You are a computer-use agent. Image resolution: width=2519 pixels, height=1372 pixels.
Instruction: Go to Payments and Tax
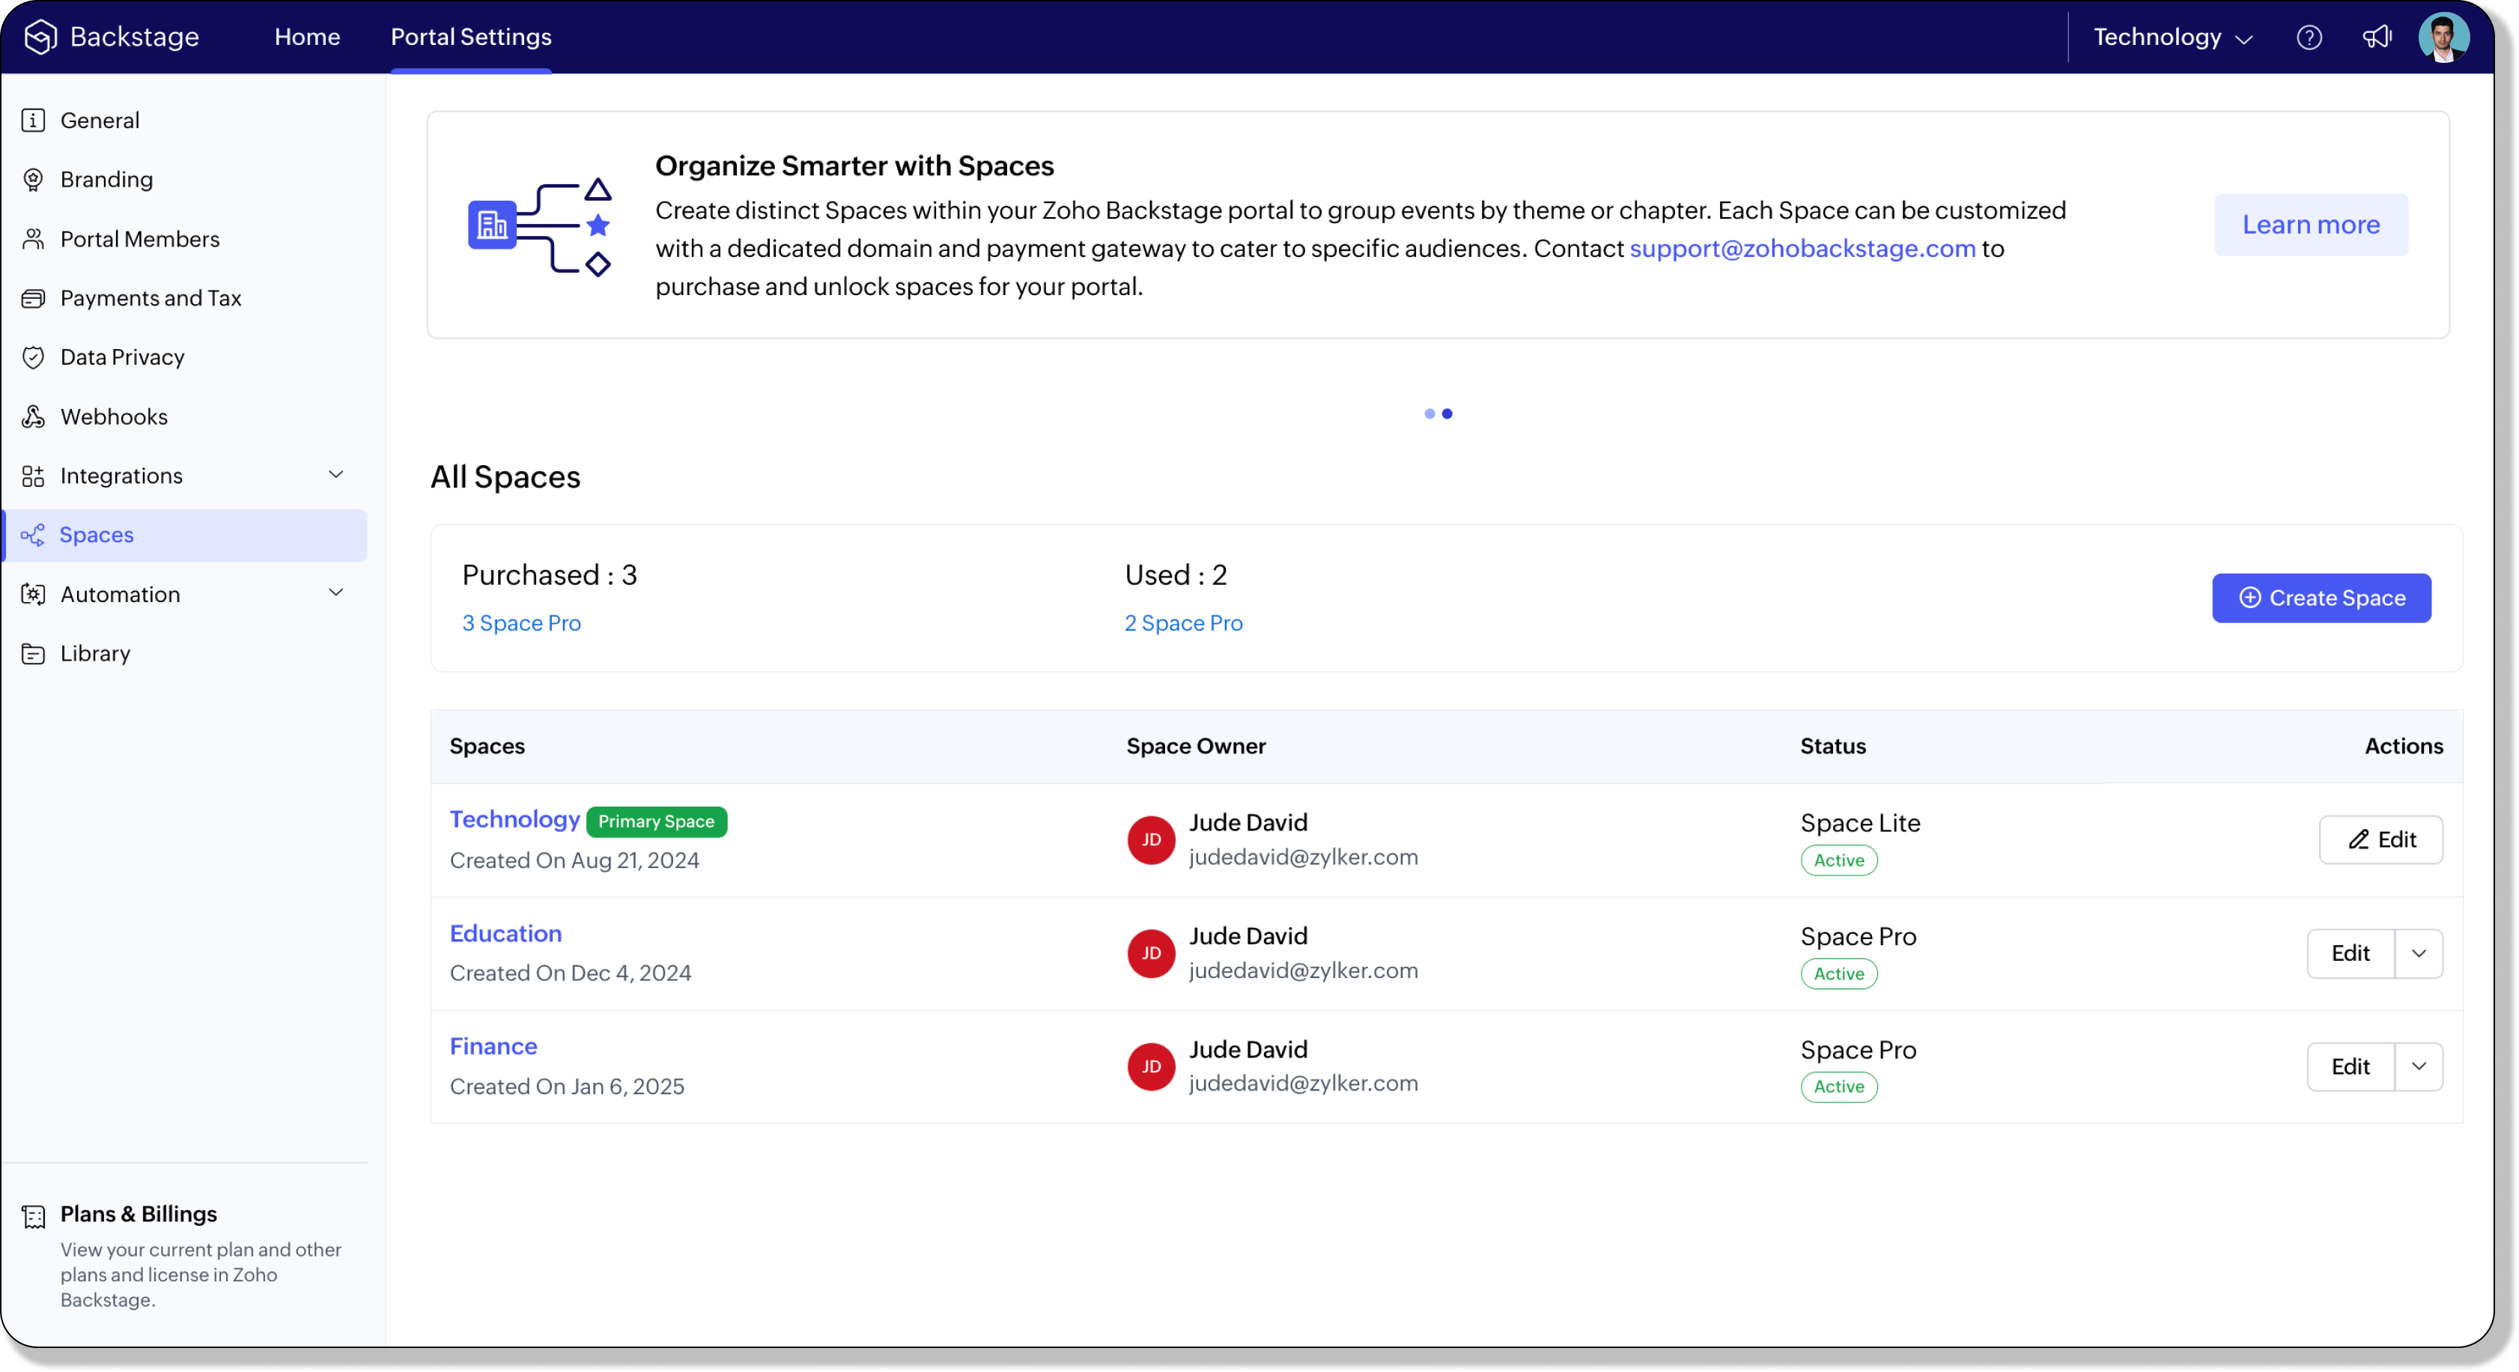(151, 298)
